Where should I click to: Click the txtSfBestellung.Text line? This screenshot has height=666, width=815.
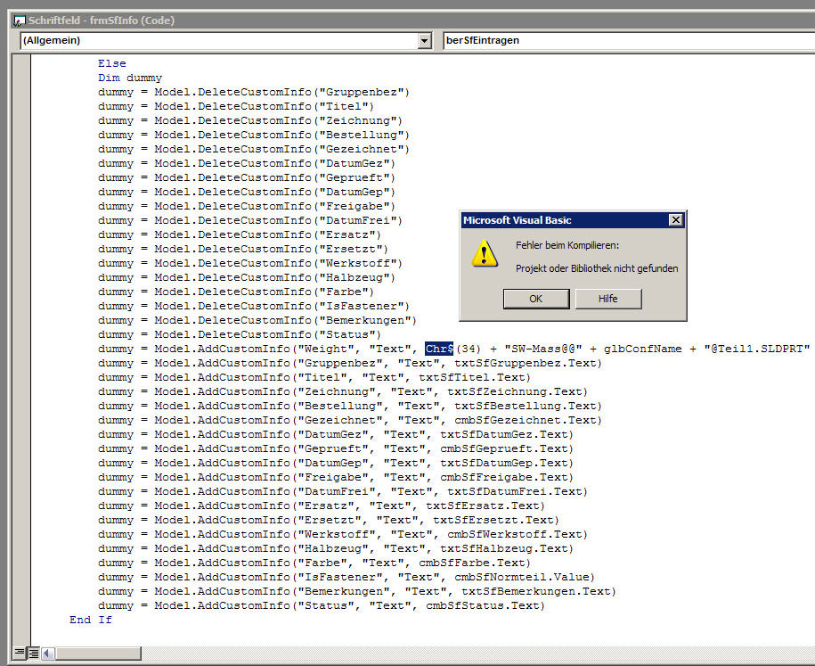(350, 406)
